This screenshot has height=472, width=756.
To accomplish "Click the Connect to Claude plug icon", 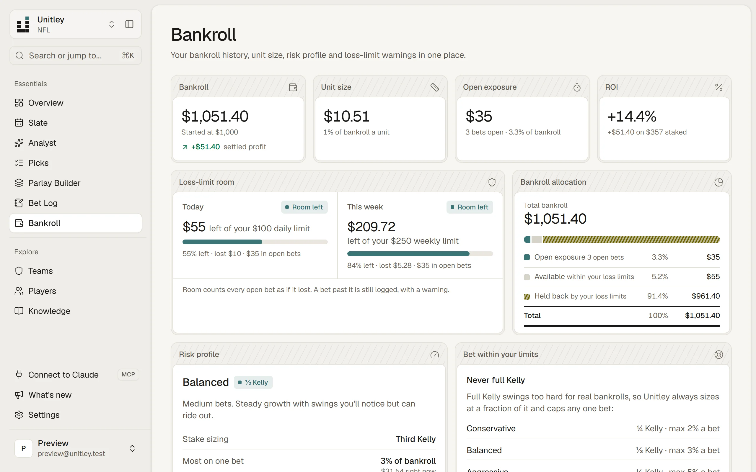I will point(19,375).
